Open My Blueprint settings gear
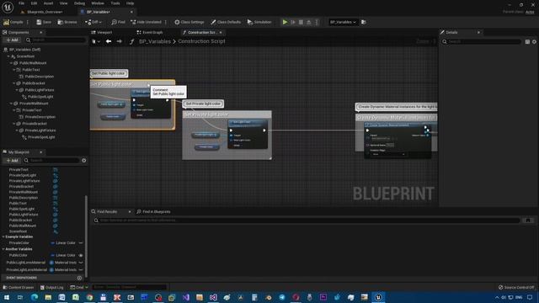This screenshot has height=303, width=539. [84, 161]
